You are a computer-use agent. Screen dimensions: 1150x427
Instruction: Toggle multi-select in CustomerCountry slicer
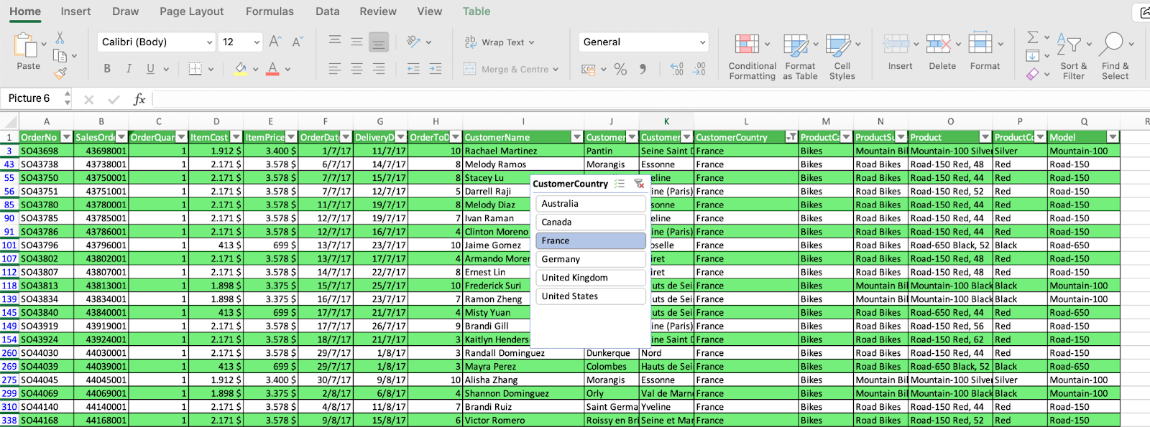pos(620,184)
